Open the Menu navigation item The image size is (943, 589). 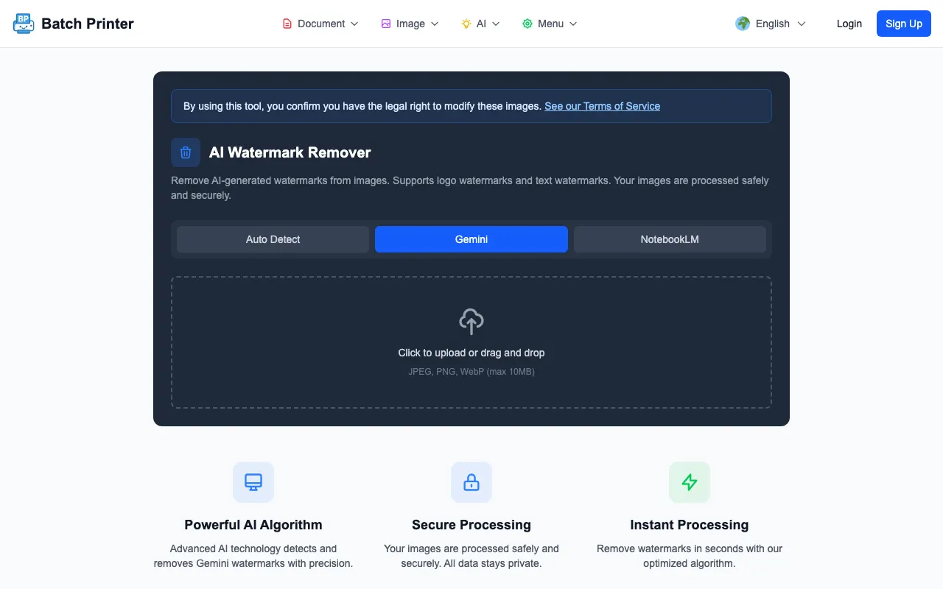click(x=550, y=24)
